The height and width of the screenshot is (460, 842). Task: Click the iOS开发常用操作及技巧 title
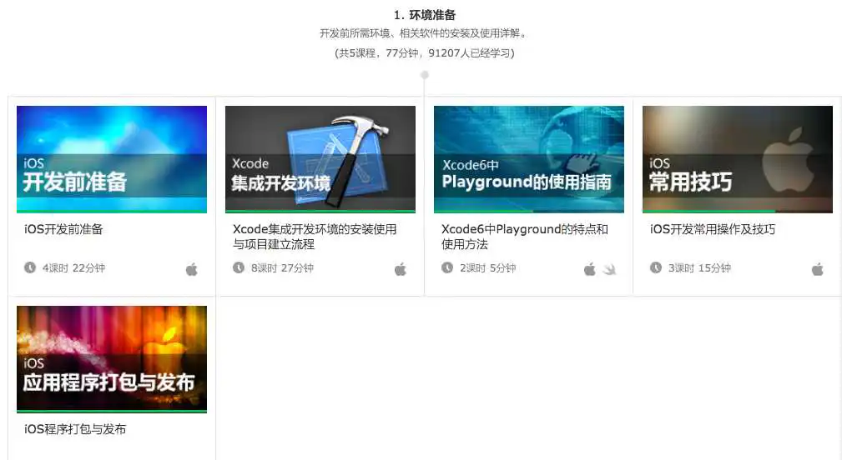pos(713,229)
